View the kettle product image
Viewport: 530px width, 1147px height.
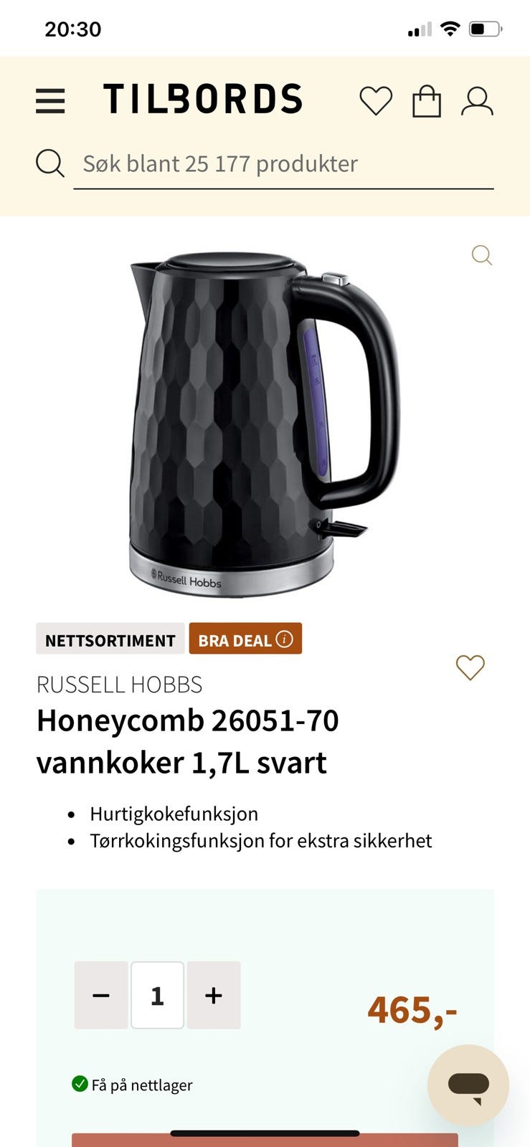(264, 424)
